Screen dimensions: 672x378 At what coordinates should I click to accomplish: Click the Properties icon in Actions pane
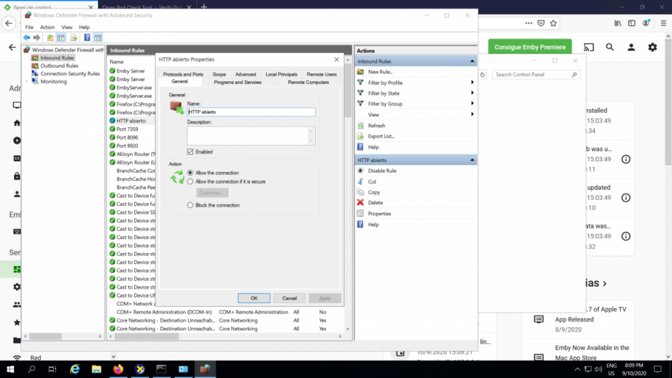coord(361,214)
